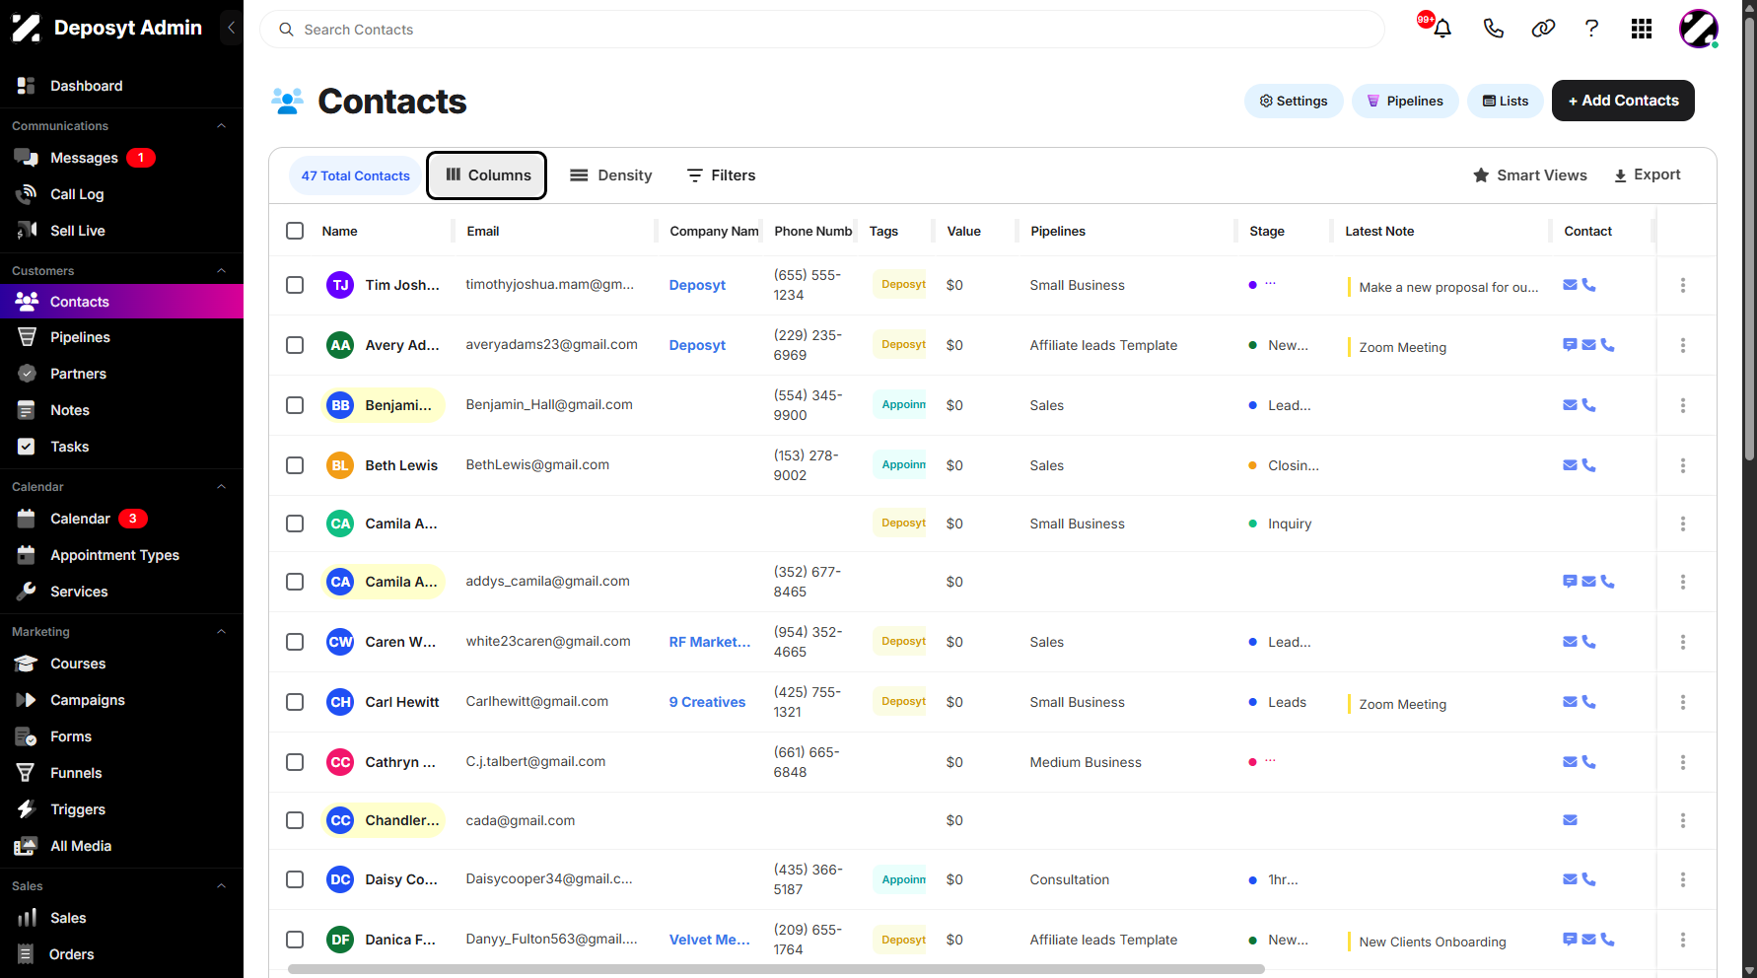Open the 9 Creatives company link
The image size is (1757, 978).
[x=707, y=702]
